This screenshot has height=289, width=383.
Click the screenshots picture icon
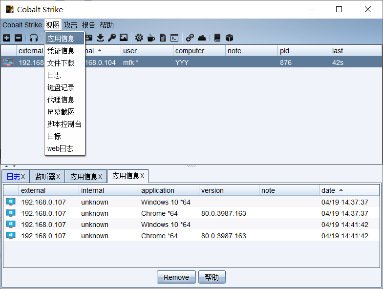point(124,38)
